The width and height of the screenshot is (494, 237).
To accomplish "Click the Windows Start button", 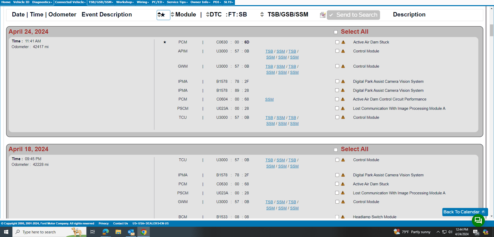I will [x=6, y=232].
